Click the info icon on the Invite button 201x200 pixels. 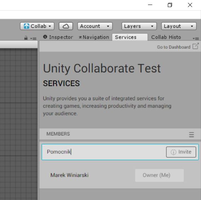173,152
